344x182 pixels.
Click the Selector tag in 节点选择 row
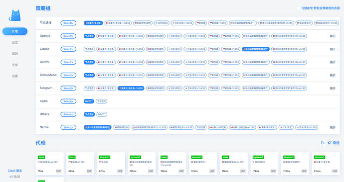68,23
